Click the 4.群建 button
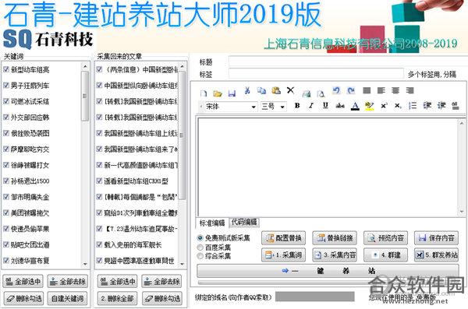Image resolution: width=468 pixels, height=309 pixels. pyautogui.click(x=385, y=255)
